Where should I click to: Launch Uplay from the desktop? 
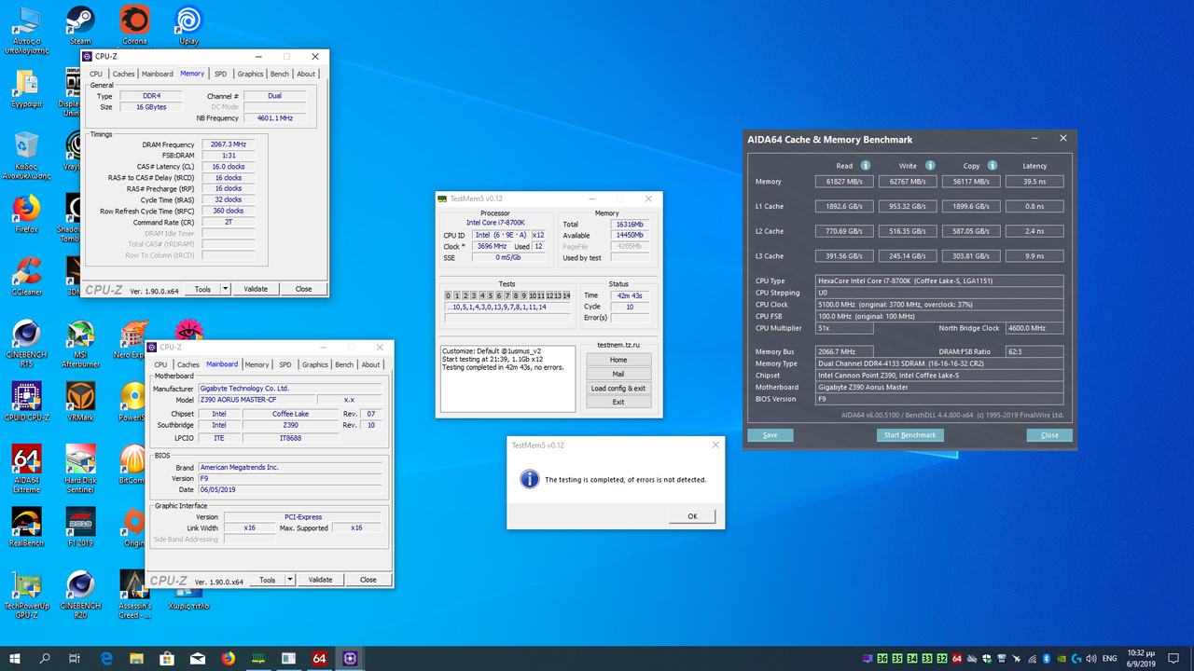coord(188,25)
